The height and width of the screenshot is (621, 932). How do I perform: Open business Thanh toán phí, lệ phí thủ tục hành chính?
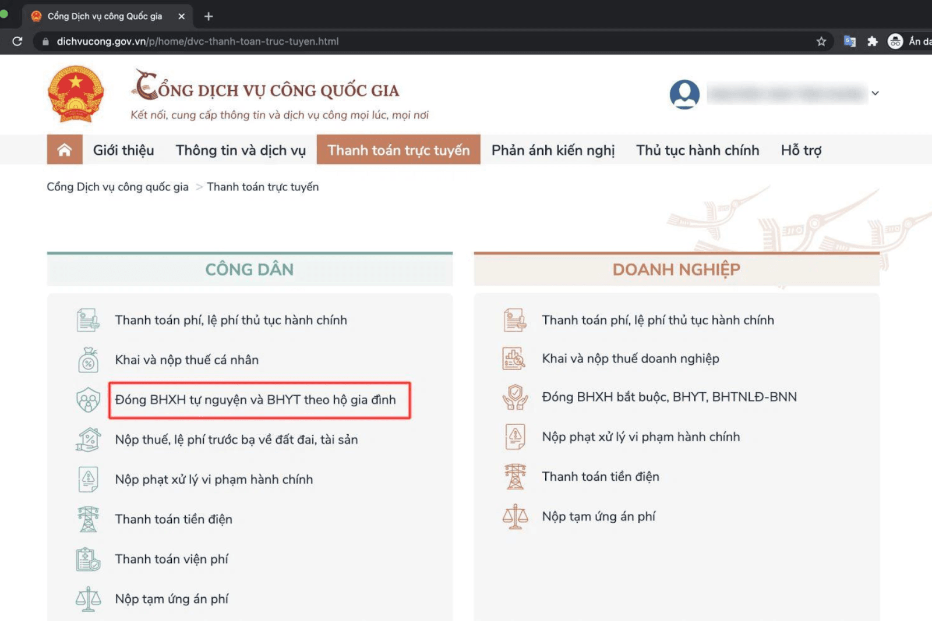[658, 320]
